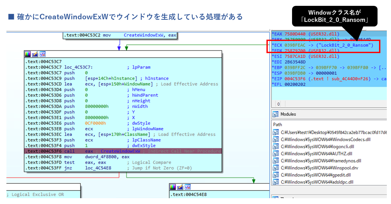391x204 pixels.
Task: Click the mov CreateWindowExW, eax instruction block
Action: pyautogui.click(x=120, y=35)
